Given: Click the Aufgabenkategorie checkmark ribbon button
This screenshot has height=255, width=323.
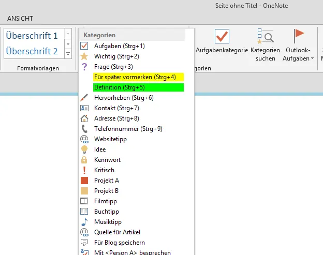Looking at the screenshot, I should (222, 41).
